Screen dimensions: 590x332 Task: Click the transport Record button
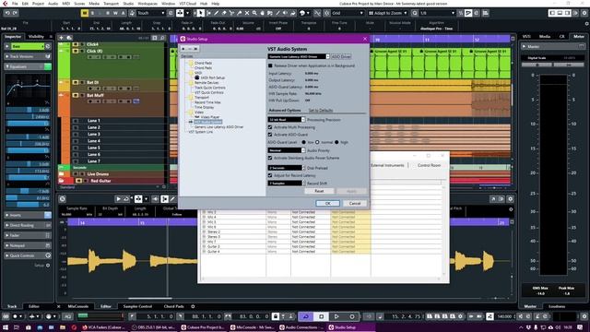tap(352, 316)
